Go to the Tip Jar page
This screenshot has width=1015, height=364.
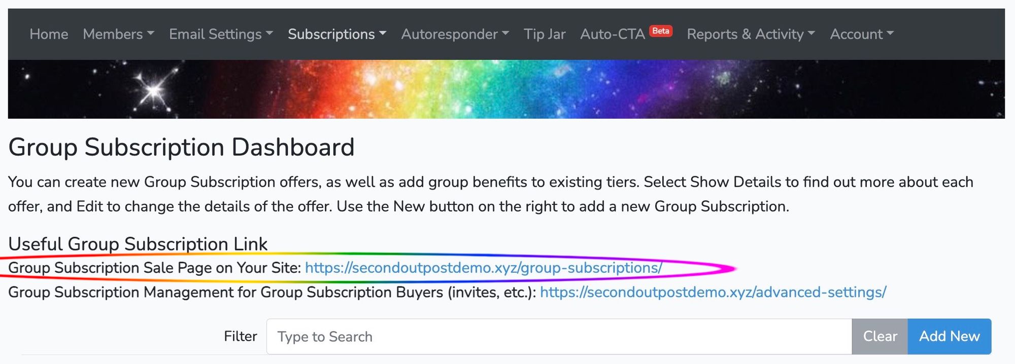(545, 34)
